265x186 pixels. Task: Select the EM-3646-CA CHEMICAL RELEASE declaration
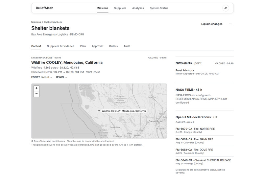tap(205, 162)
